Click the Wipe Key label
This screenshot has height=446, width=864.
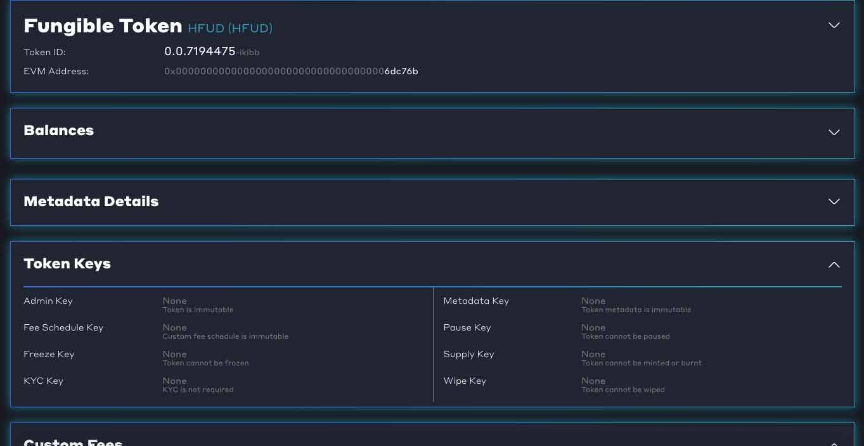(465, 381)
